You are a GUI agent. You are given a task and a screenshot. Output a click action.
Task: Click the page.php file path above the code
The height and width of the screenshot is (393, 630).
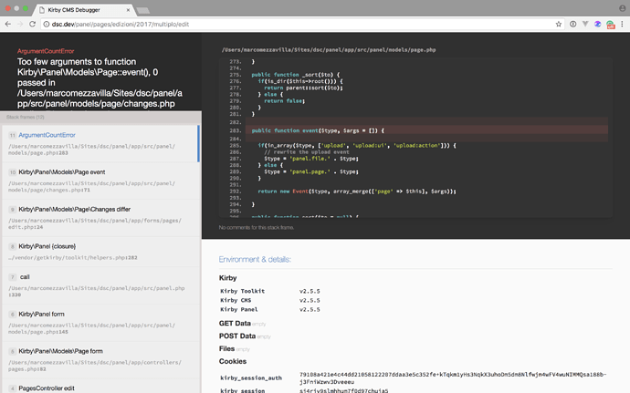pos(329,50)
